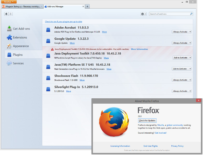Click the Silverlight Plug-In icon
Viewport: 203px width, 155px height.
(x=48, y=89)
